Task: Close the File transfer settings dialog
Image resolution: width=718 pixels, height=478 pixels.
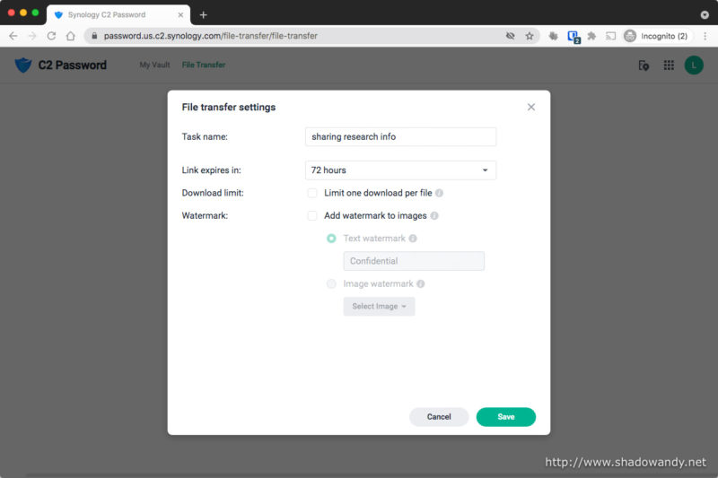Action: (x=530, y=107)
